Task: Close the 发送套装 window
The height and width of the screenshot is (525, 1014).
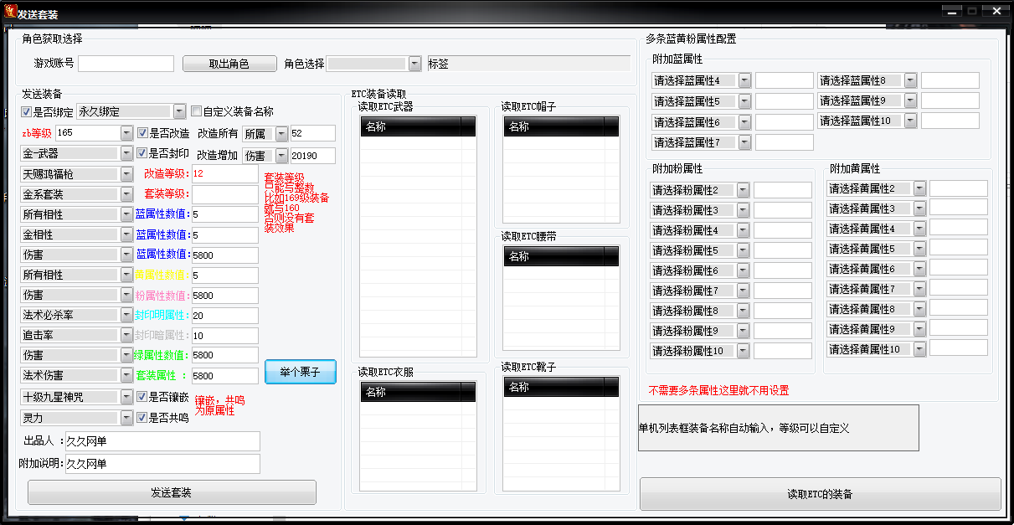Action: [x=996, y=11]
